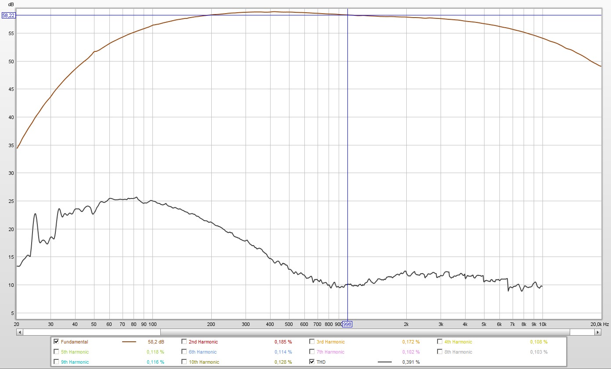Hide the THD trace via its checkbox

point(312,362)
